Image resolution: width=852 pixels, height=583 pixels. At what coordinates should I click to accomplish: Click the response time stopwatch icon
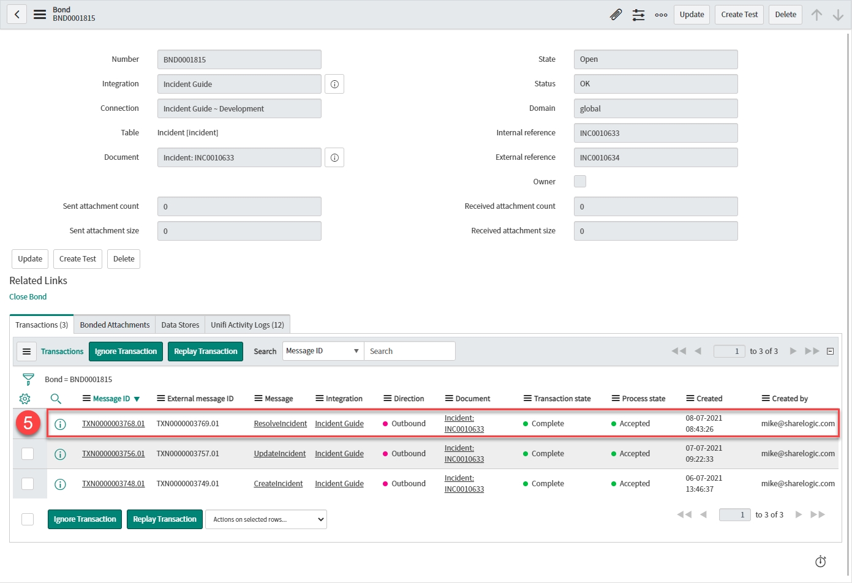click(820, 562)
